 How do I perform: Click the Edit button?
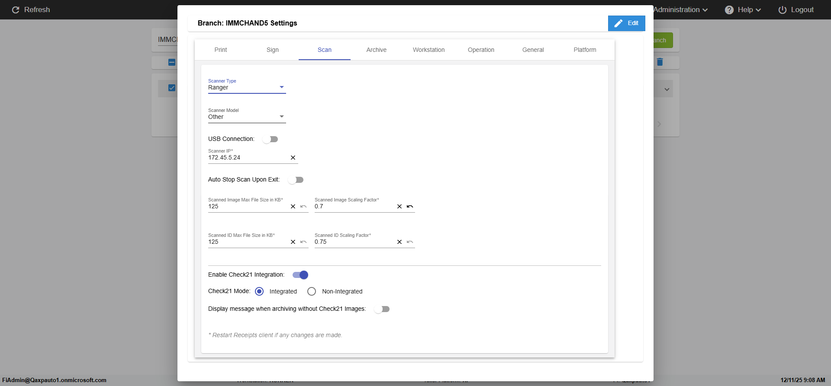tap(626, 23)
